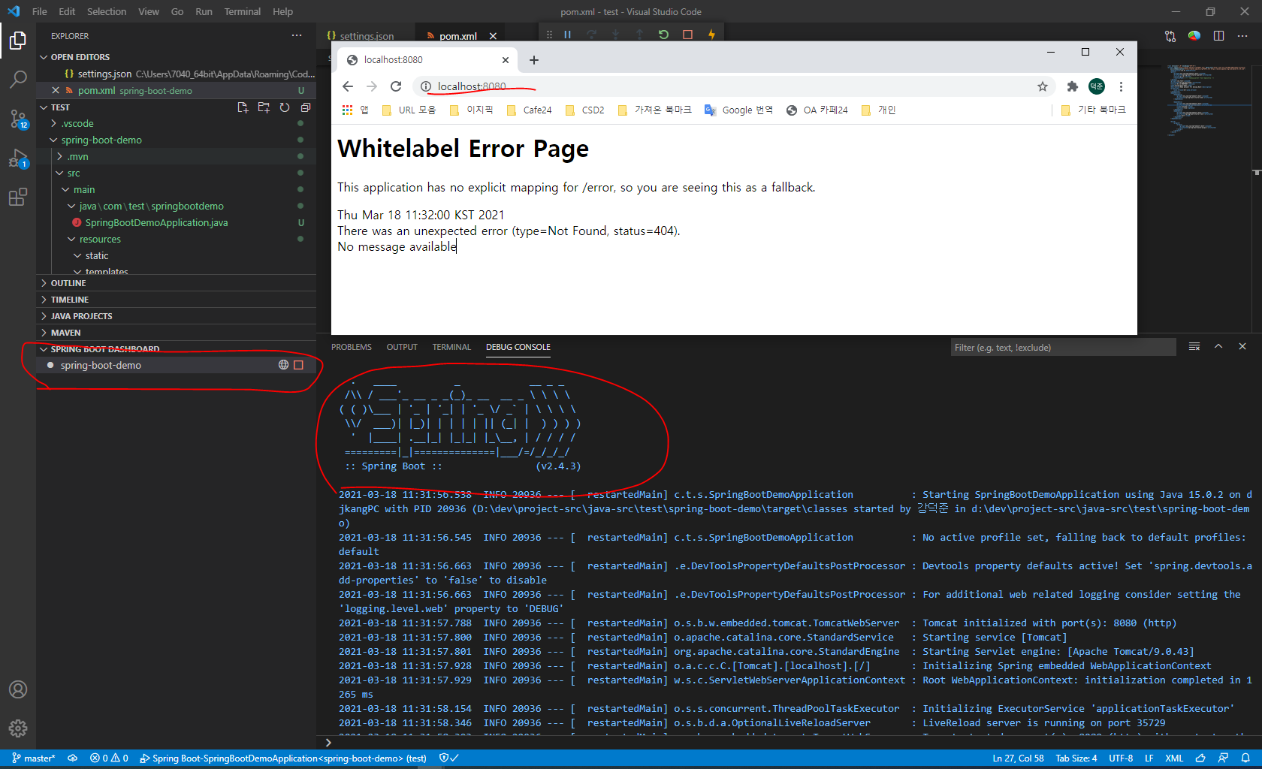Open editor More Actions ellipsis menu
The image size is (1262, 769).
click(x=1242, y=35)
